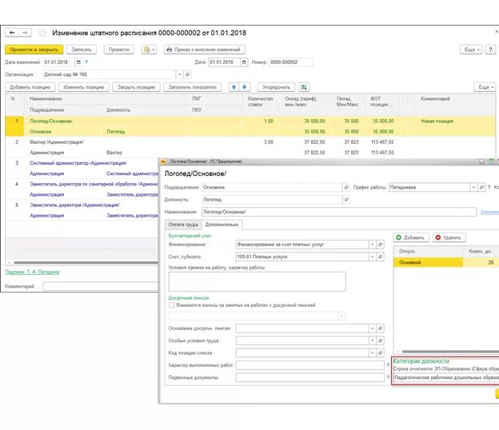Click Закрыть позицию button

[136, 87]
